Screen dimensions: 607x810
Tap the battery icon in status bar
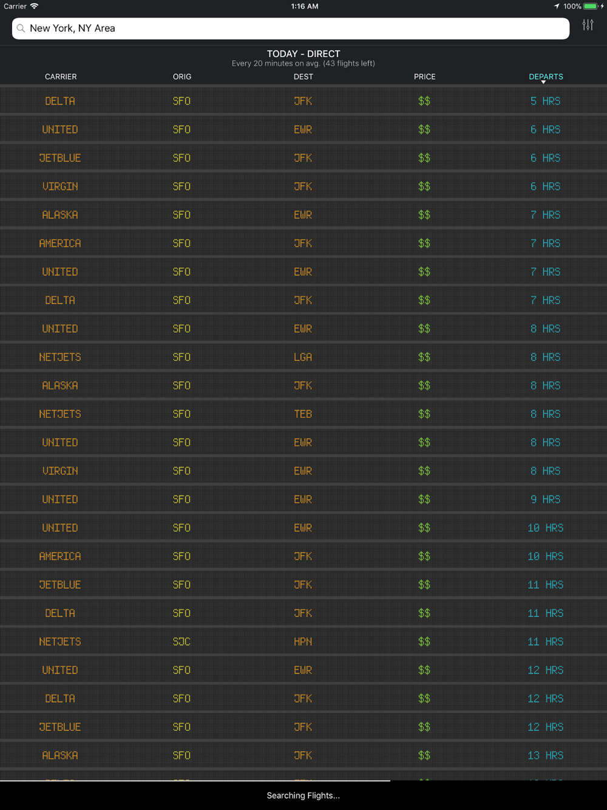point(591,6)
